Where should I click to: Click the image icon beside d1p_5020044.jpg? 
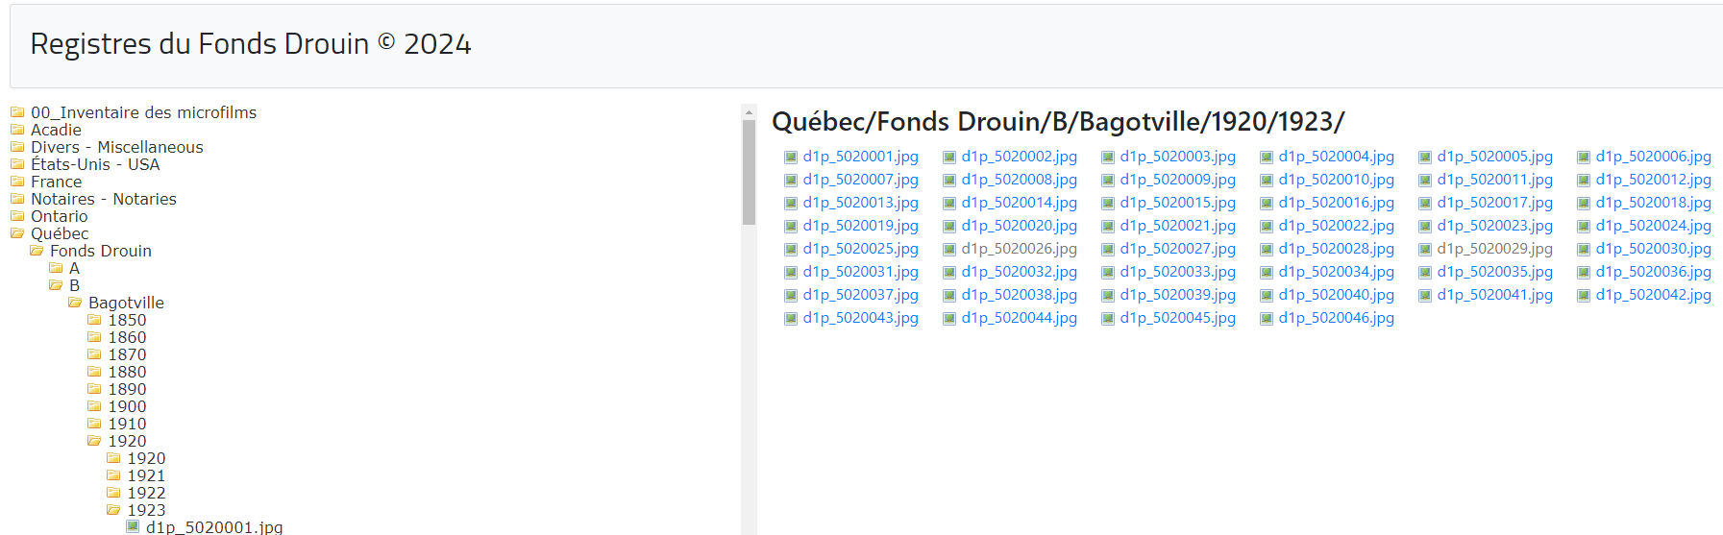coord(949,318)
